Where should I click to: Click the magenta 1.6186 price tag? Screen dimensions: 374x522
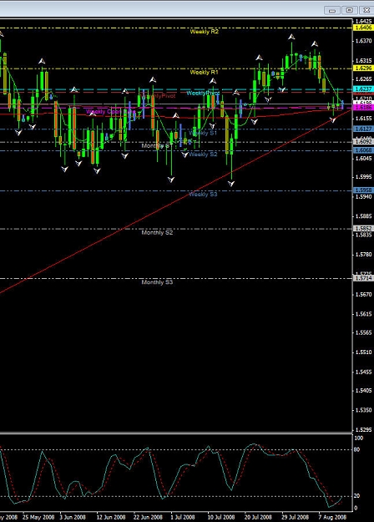click(363, 108)
